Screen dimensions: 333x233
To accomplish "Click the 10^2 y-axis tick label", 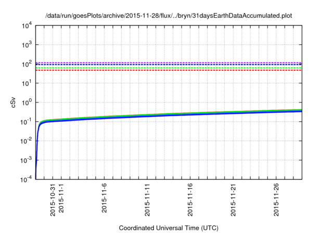I will click(27, 64).
